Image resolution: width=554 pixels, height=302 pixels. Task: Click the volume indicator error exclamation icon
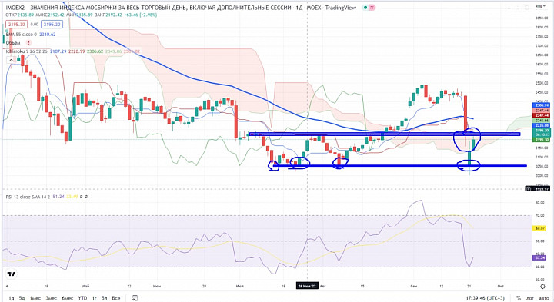pos(29,43)
